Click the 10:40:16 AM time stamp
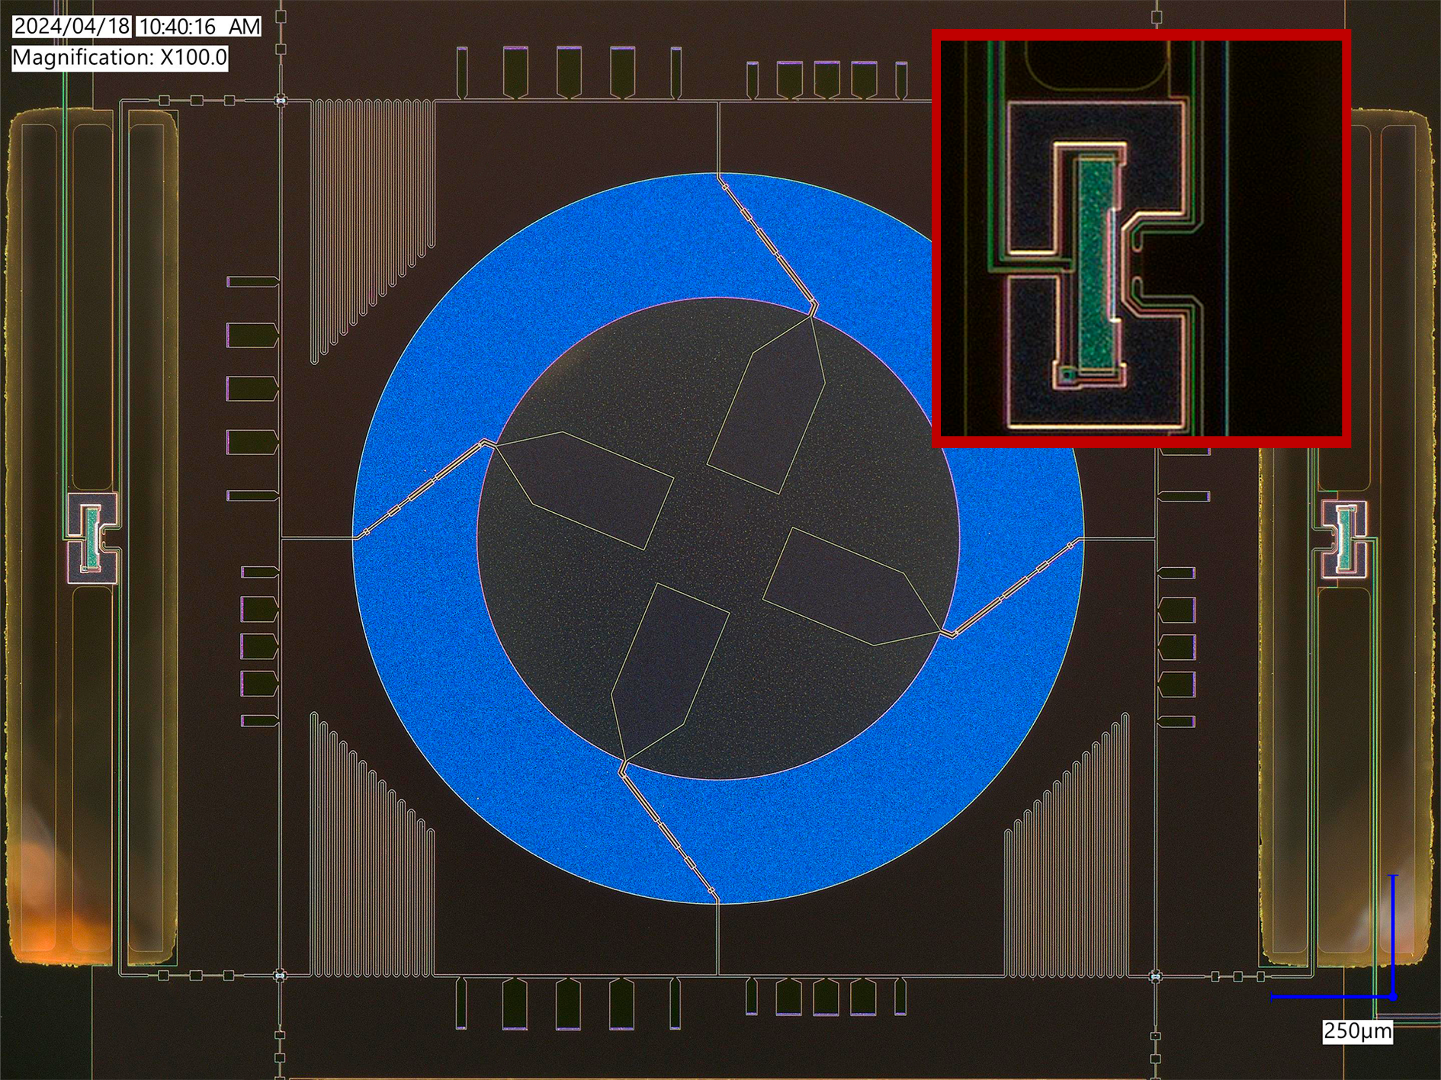 [x=199, y=27]
